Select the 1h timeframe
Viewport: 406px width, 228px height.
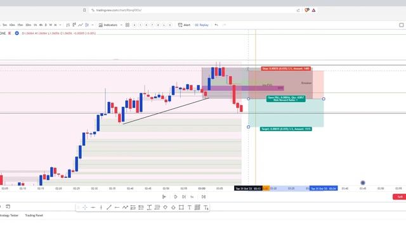coord(36,25)
